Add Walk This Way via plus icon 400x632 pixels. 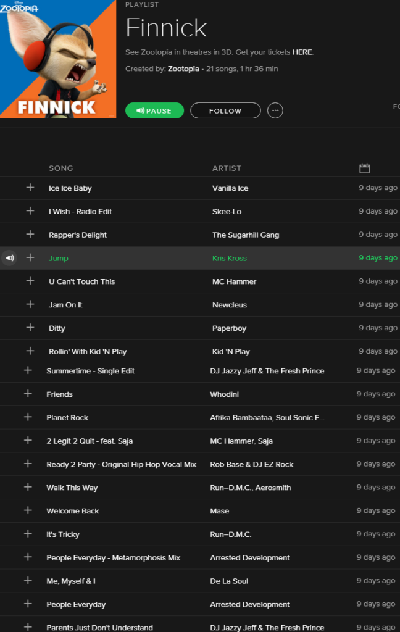tap(28, 488)
